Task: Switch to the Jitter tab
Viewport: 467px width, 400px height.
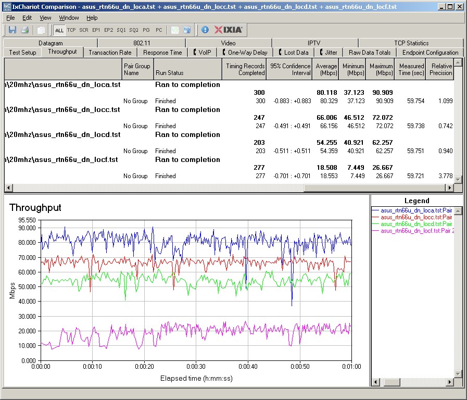Action: (x=329, y=53)
